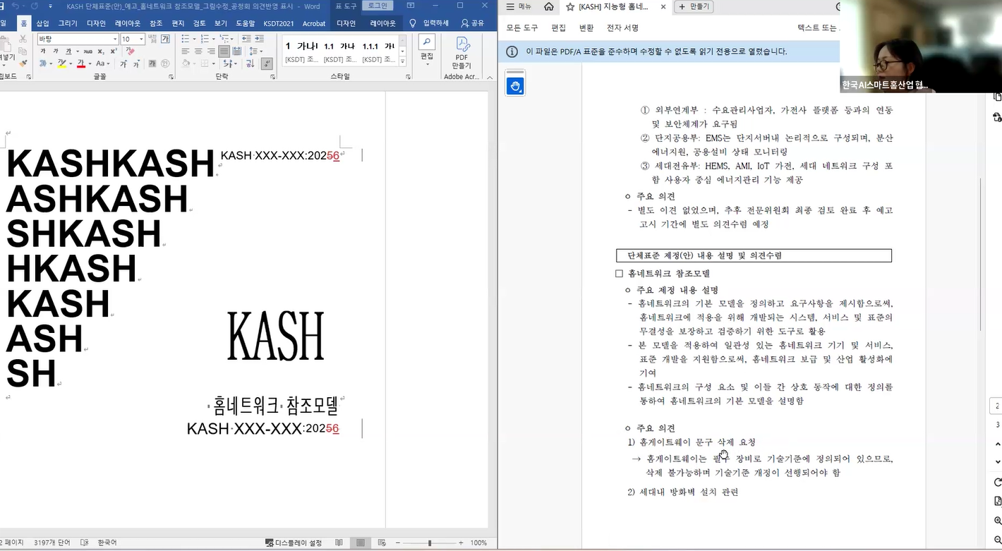Switch to read mode view in status bar

(339, 543)
